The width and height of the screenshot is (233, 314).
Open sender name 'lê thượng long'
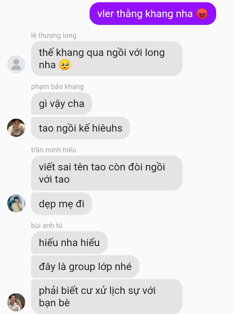[54, 36]
